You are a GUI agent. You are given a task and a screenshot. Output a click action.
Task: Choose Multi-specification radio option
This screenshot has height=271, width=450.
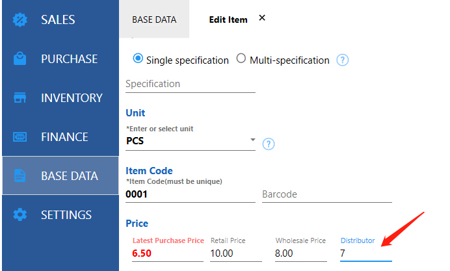(241, 58)
